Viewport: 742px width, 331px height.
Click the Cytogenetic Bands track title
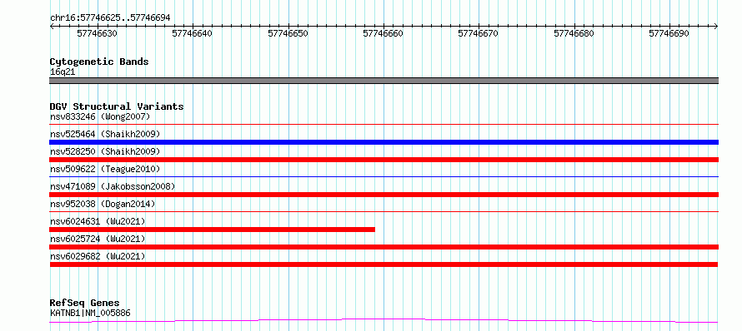99,62
